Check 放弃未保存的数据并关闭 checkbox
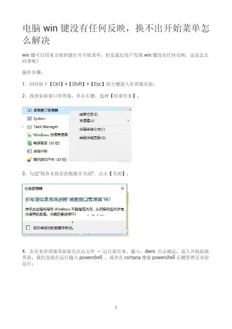 [28, 227]
